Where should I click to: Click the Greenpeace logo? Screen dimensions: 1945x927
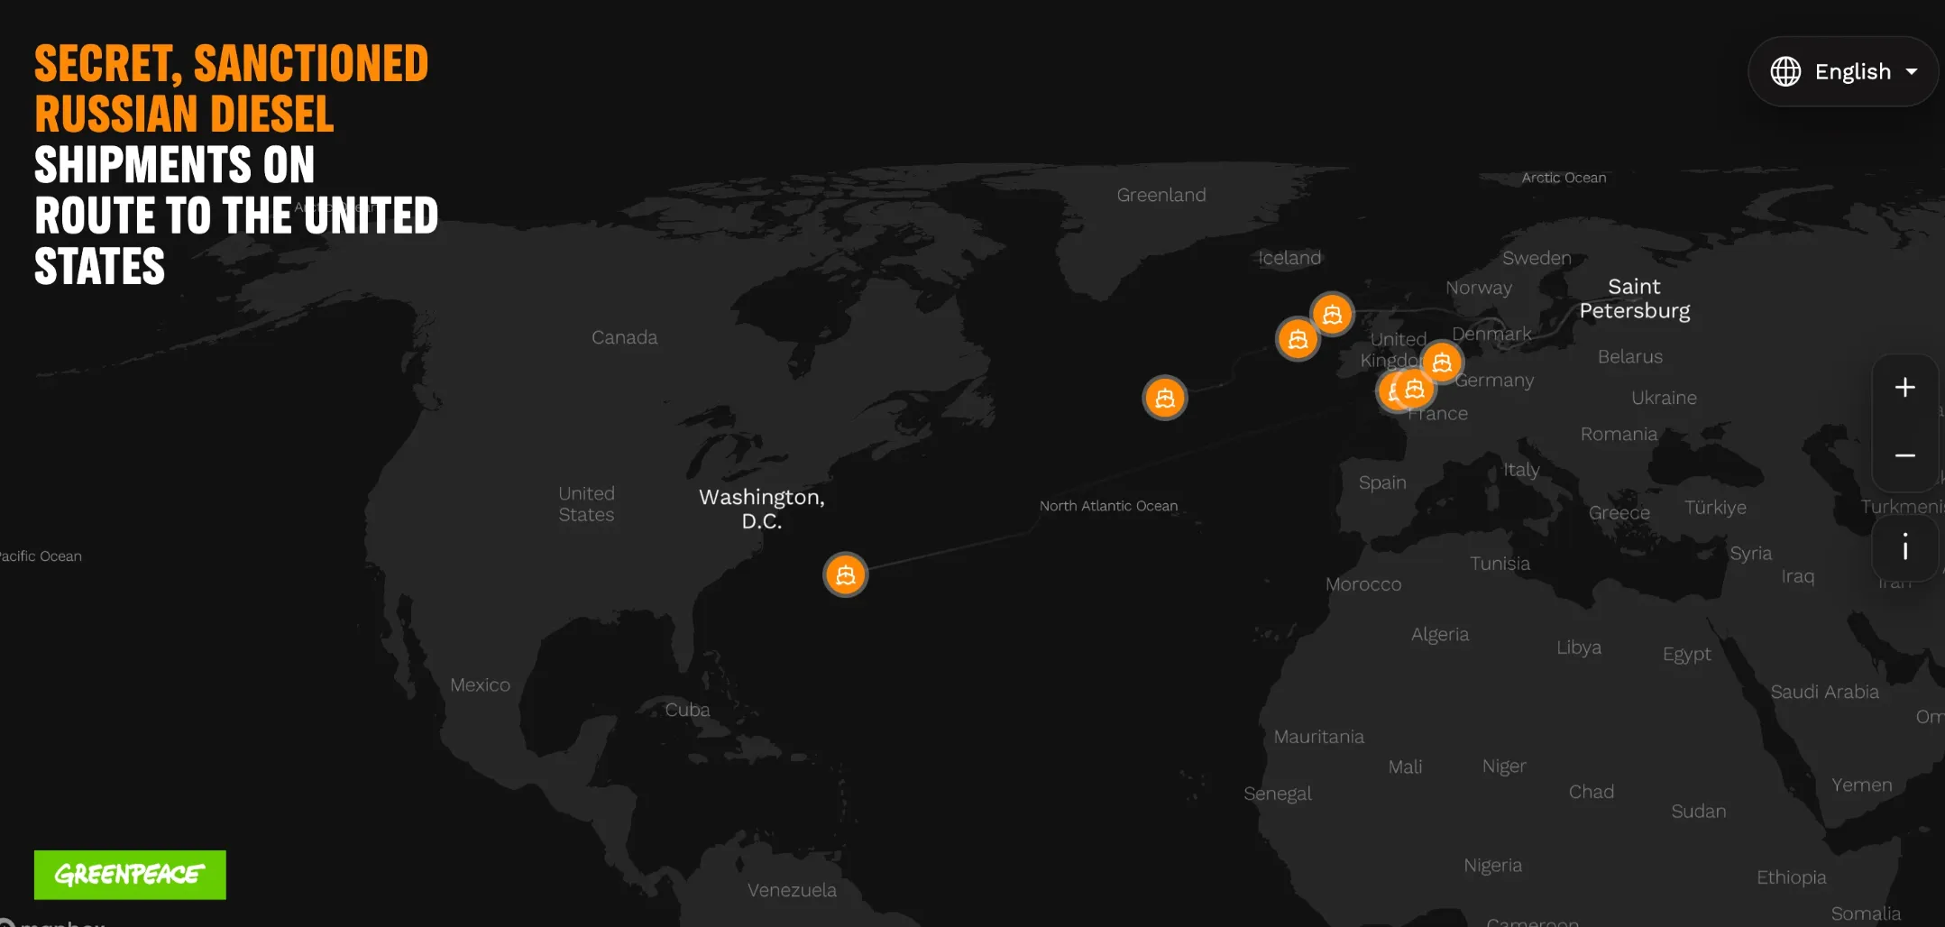pyautogui.click(x=130, y=875)
